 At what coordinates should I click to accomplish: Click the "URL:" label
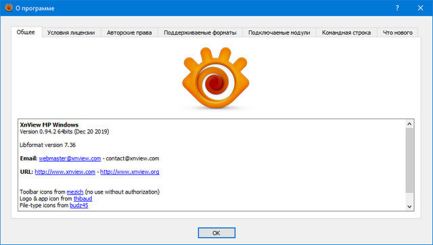click(x=26, y=172)
